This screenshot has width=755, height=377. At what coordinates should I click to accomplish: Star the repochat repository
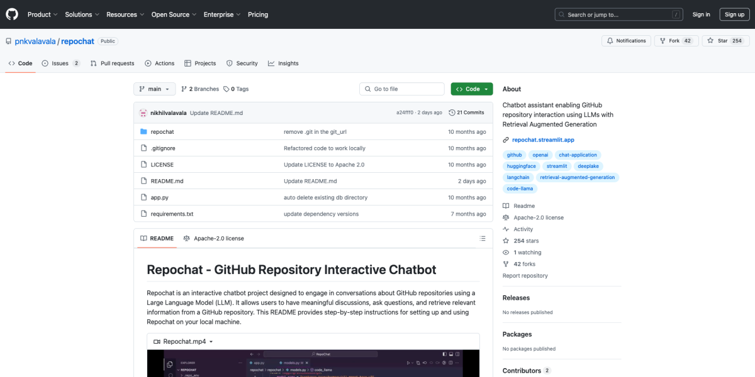725,40
